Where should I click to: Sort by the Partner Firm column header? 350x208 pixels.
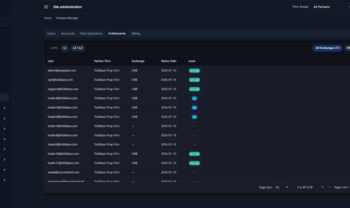102,61
